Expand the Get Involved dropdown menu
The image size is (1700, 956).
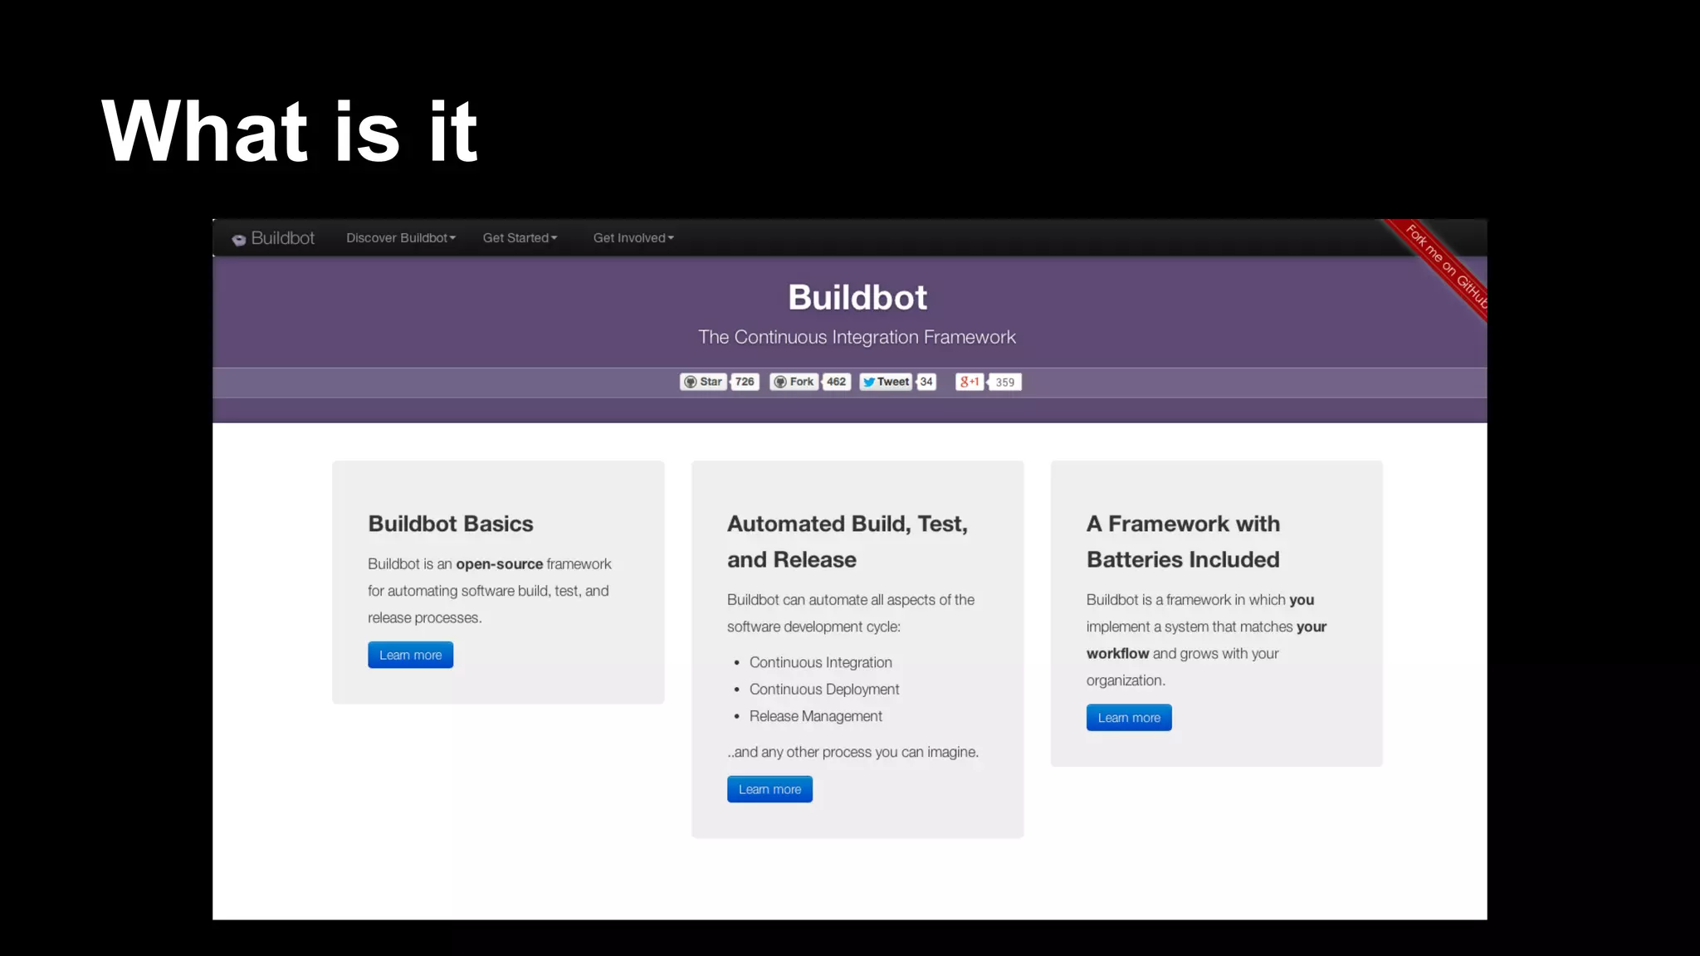pos(633,238)
